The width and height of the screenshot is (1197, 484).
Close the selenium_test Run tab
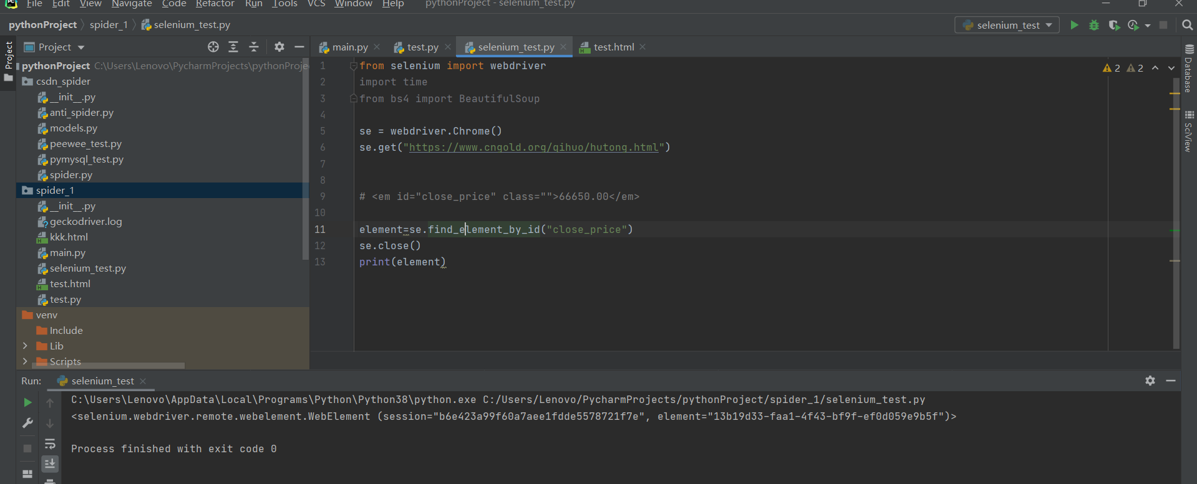tap(143, 381)
